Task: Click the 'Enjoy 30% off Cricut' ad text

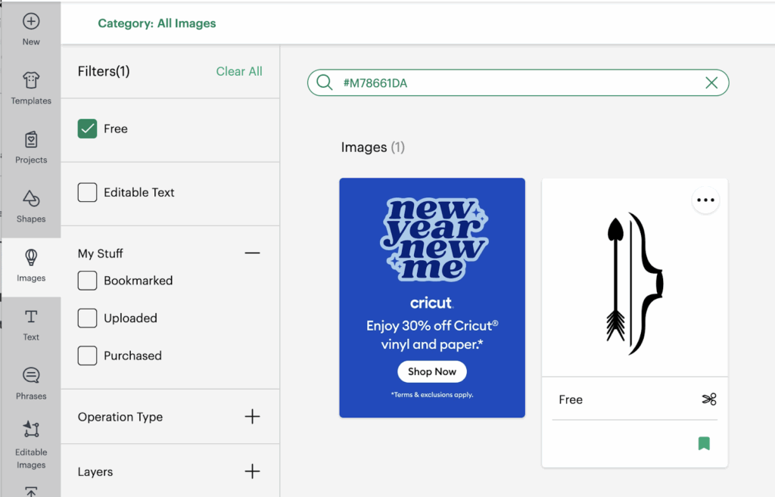Action: click(x=432, y=335)
